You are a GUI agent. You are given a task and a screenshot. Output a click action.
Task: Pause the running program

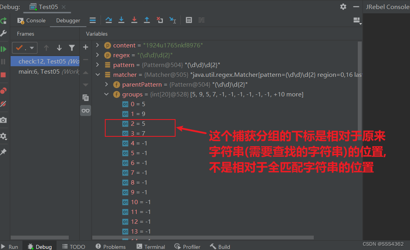pyautogui.click(x=4, y=62)
